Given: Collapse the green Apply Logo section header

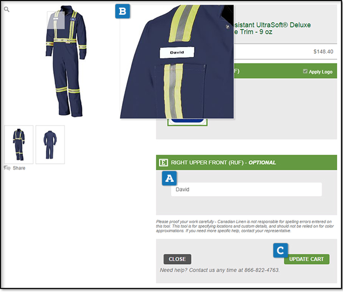Looking at the screenshot, I should click(x=269, y=72).
